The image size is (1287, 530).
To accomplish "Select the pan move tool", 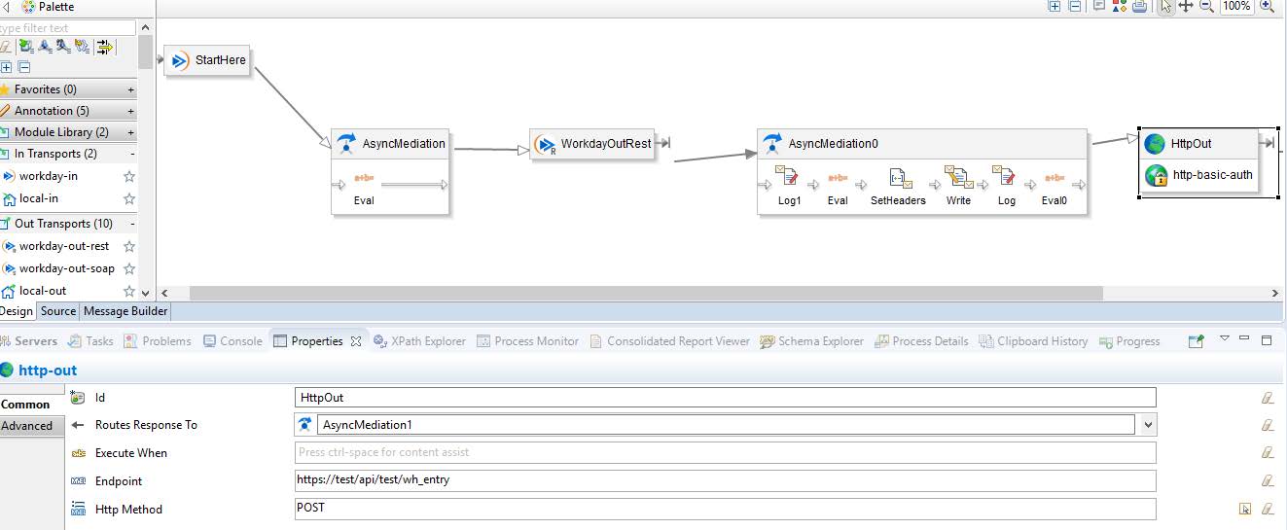I will click(1186, 6).
